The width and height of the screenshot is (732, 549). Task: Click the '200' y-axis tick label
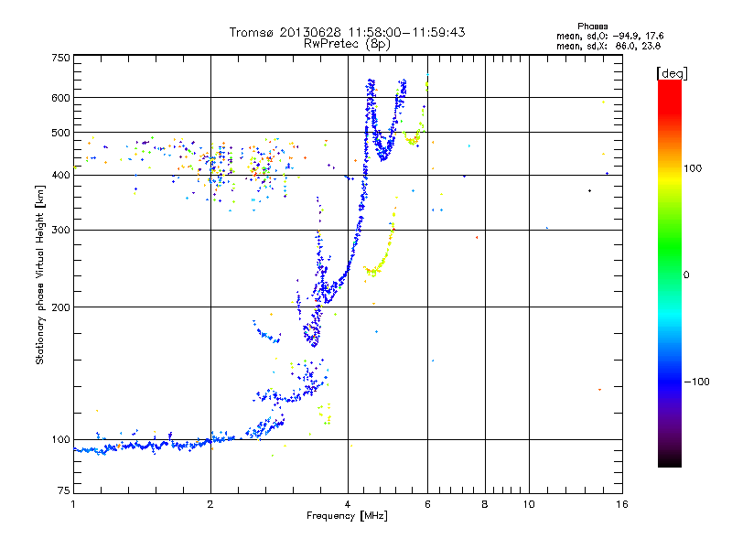click(x=60, y=307)
